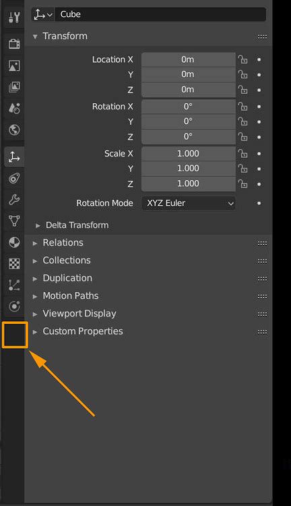Viewport: 291px width, 506px height.
Task: Animate Location Y via its dot button
Action: pos(259,75)
